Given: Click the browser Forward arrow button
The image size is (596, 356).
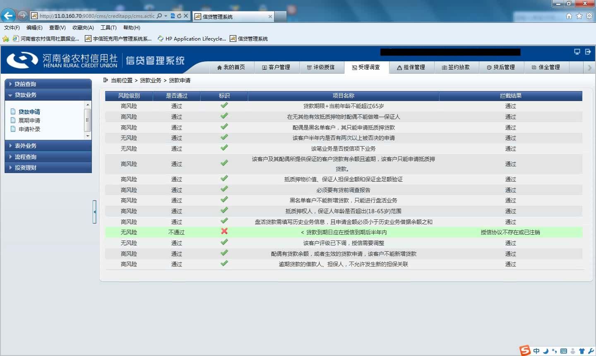Looking at the screenshot, I should (x=22, y=16).
